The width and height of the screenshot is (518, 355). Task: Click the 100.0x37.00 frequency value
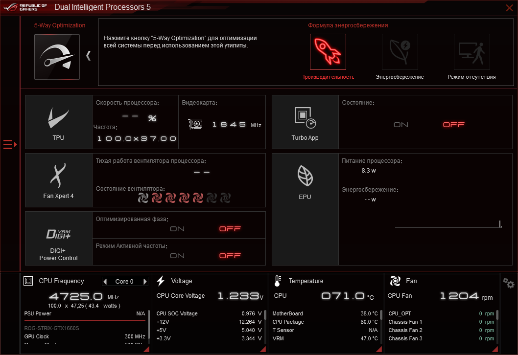[137, 138]
